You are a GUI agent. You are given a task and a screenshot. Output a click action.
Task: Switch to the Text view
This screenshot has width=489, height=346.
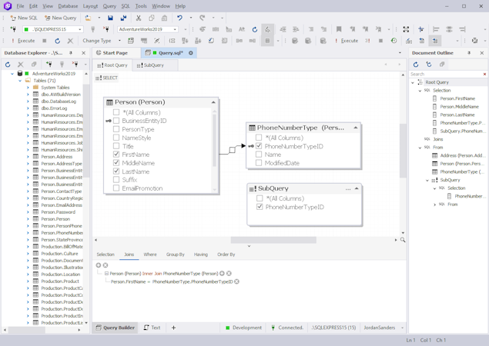coord(152,328)
